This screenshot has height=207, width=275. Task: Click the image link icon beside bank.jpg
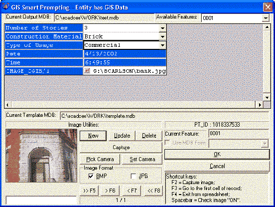[87, 71]
